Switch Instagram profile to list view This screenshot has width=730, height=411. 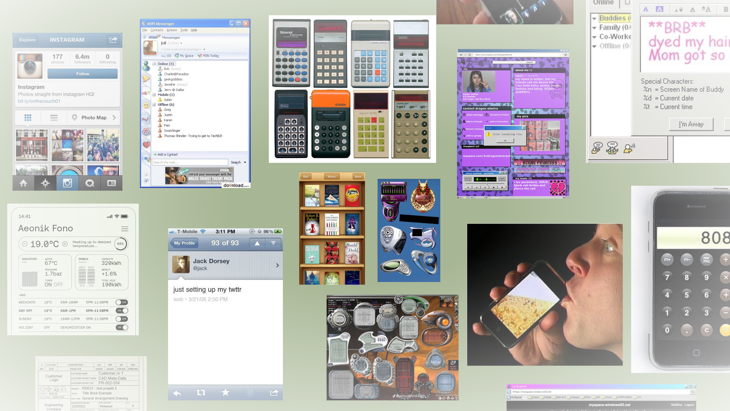coord(54,117)
